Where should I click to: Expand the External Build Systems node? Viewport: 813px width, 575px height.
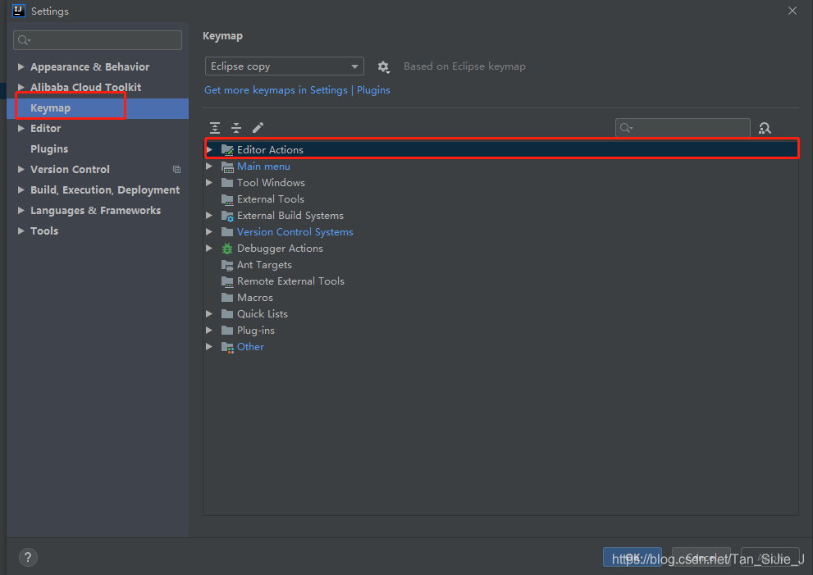(209, 215)
